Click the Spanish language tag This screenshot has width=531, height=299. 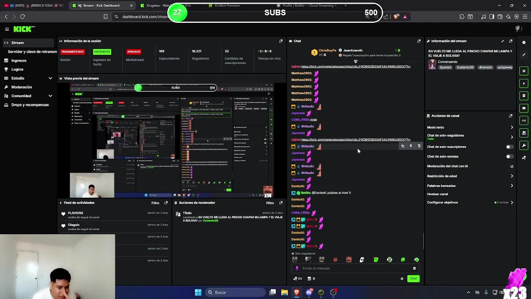445,67
